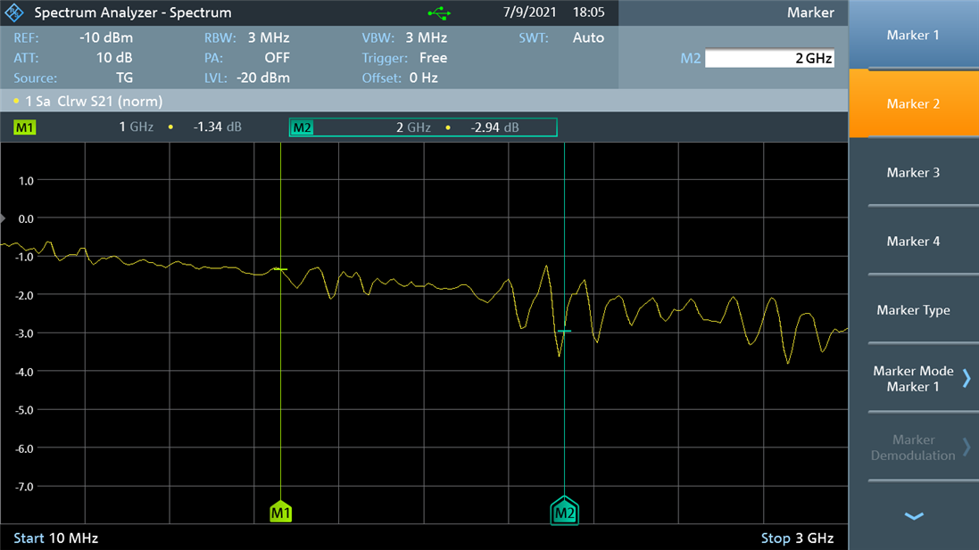Click the LVL value -20 dBm
This screenshot has height=550, width=979.
(263, 78)
